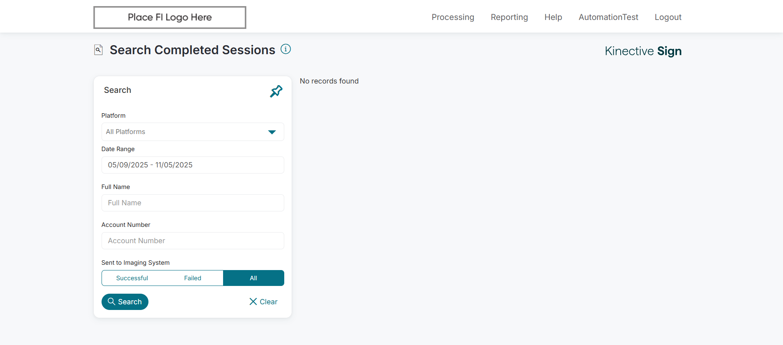Click the document search icon by title
The height and width of the screenshot is (345, 783).
[98, 50]
